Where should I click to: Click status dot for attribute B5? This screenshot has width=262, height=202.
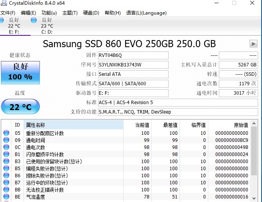point(6,168)
